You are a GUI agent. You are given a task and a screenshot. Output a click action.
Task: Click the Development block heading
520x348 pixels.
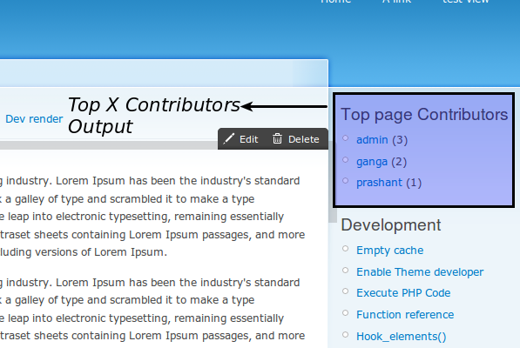coord(391,225)
